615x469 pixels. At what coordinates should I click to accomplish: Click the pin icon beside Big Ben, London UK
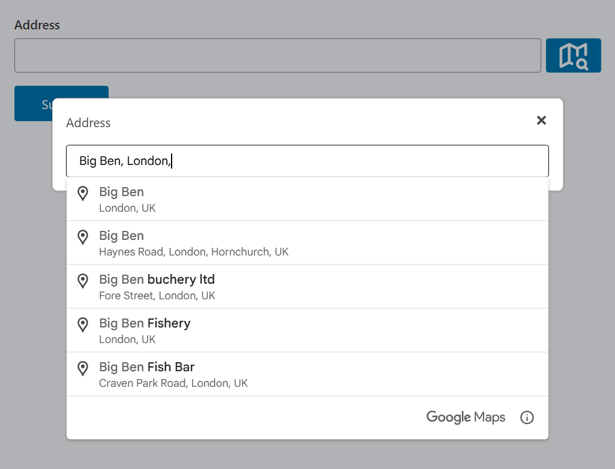[x=83, y=194]
